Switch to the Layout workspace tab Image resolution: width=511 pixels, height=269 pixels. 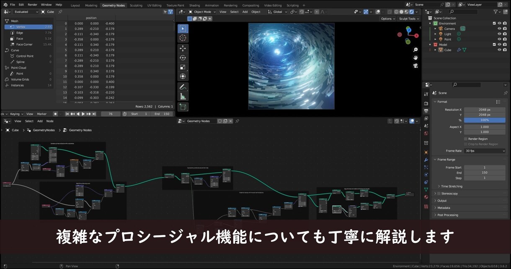pos(75,5)
